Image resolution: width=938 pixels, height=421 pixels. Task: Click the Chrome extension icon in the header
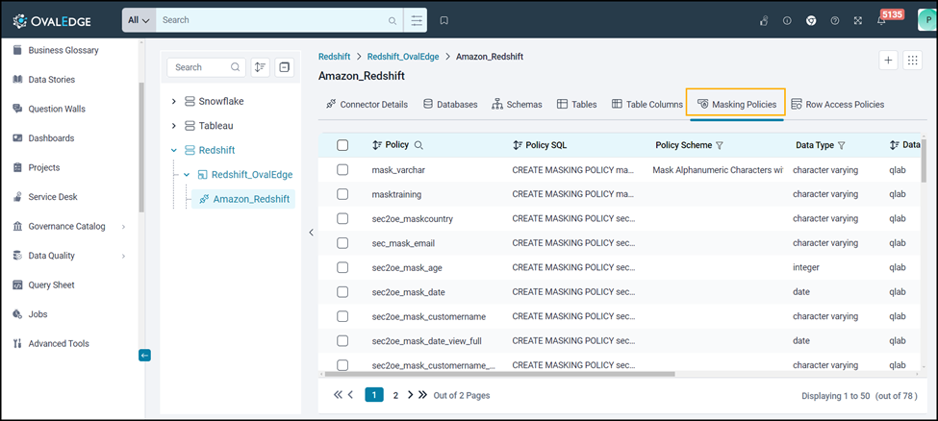coord(811,20)
